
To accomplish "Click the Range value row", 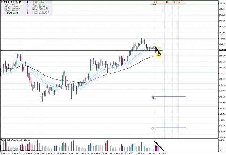I will [12, 7].
